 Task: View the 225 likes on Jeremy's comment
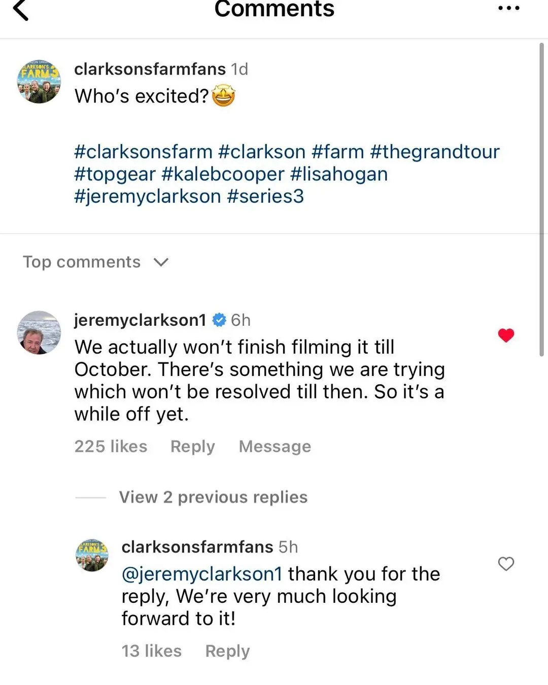pos(111,447)
